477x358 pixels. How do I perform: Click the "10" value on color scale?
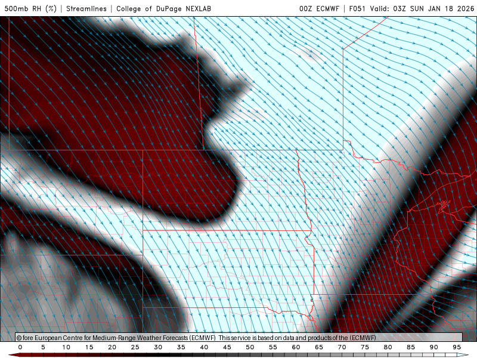pyautogui.click(x=66, y=347)
